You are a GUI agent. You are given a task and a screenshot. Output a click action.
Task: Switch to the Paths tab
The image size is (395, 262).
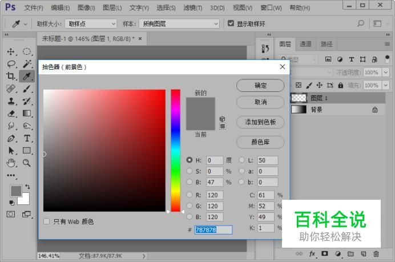tap(327, 44)
